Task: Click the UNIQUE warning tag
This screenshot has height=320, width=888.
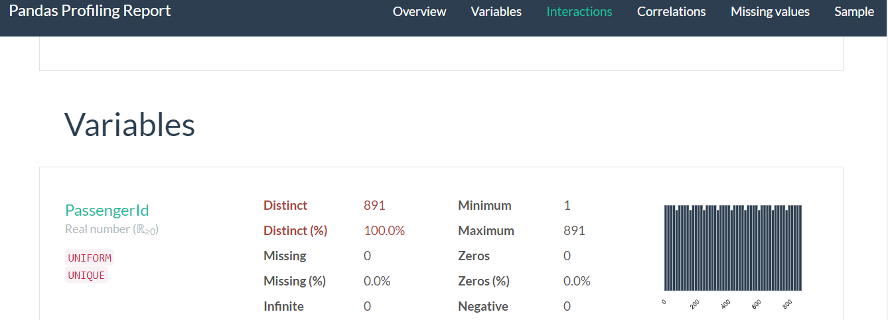Action: (86, 275)
